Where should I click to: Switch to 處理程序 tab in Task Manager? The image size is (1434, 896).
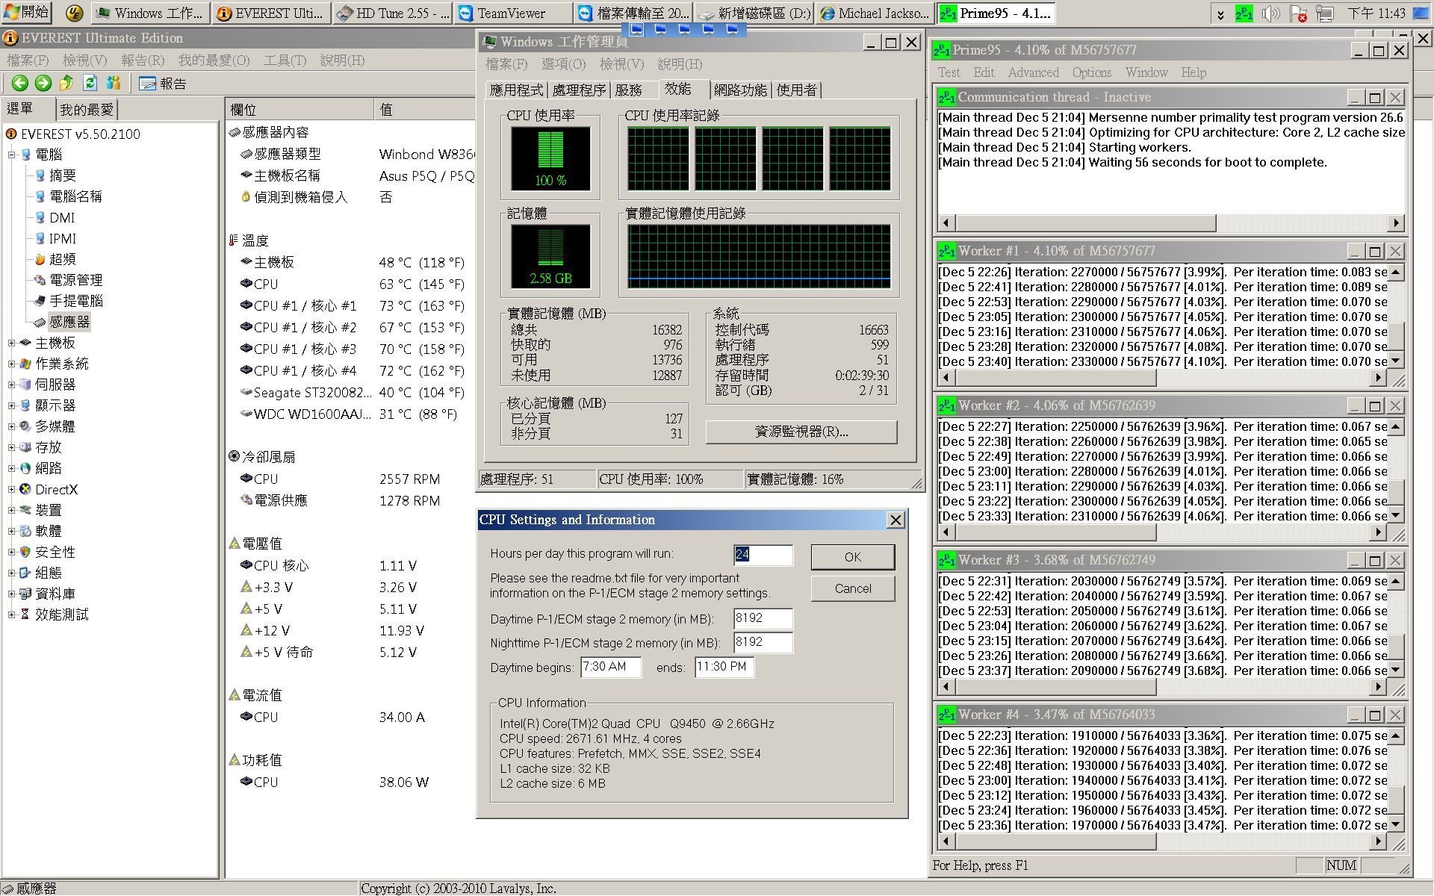tap(579, 90)
